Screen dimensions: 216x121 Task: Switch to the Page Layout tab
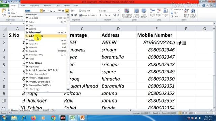click(34, 6)
